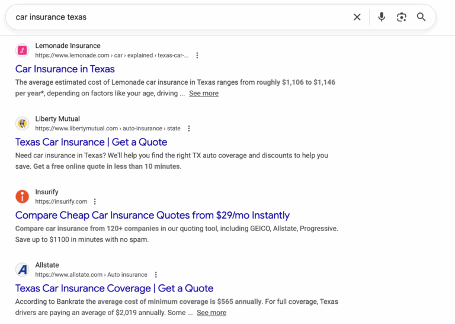Click the 'Liberty Mutual' site name

57,119
